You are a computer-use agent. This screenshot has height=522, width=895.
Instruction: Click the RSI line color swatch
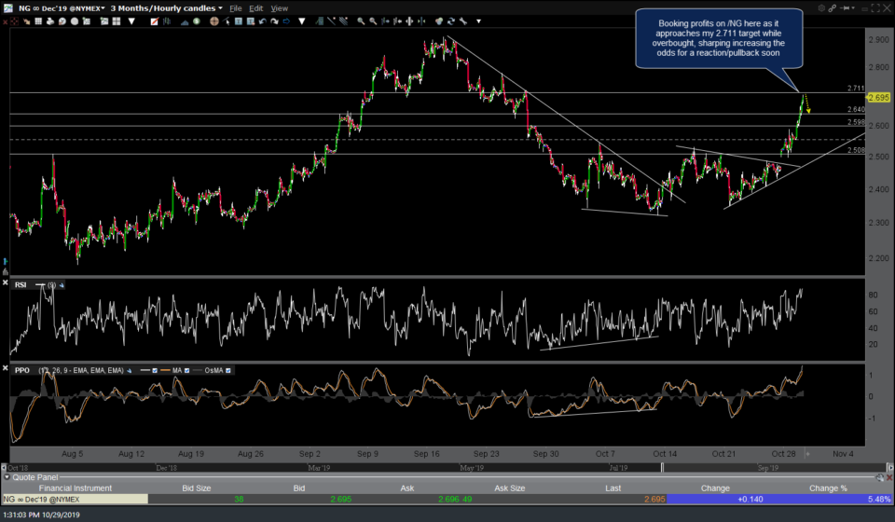coord(40,284)
